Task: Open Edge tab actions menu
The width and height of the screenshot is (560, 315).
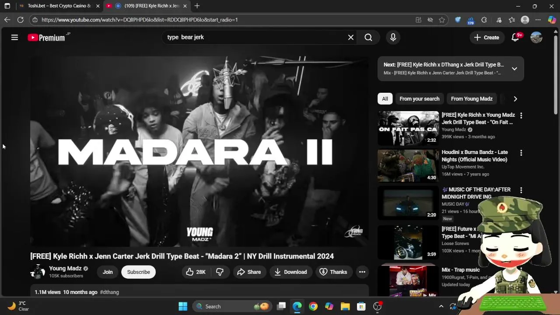Action: (x=7, y=6)
